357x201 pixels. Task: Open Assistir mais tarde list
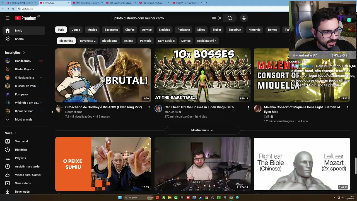click(24, 166)
